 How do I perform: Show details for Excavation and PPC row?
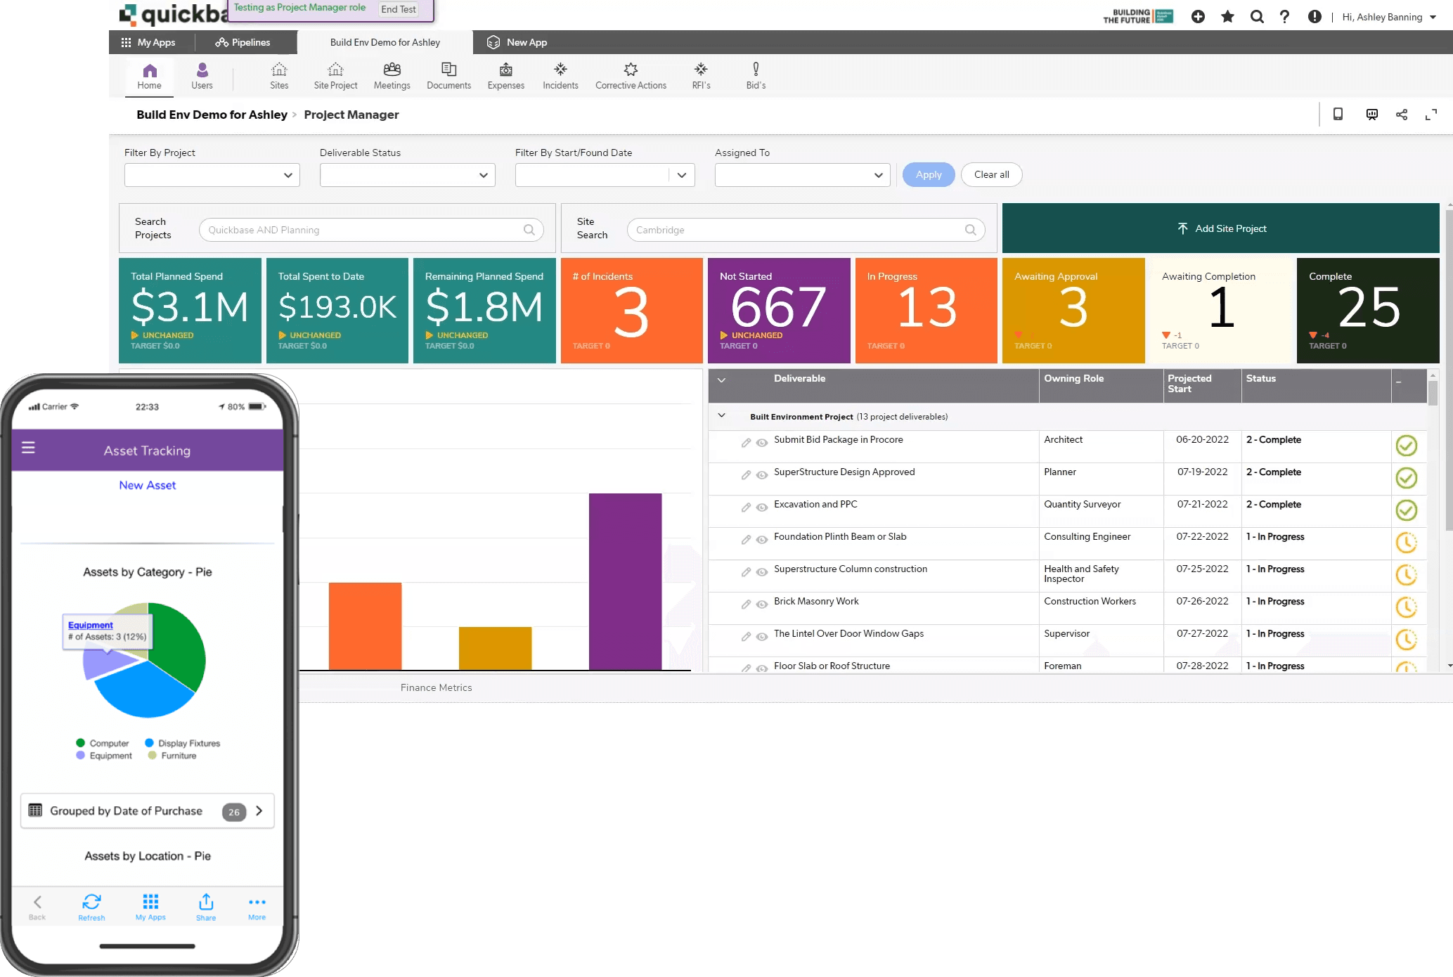pos(762,508)
